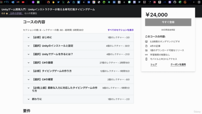The width and height of the screenshot is (202, 114).
Task: Click the 今すぐ登録 enroll button
Action: coord(168,22)
